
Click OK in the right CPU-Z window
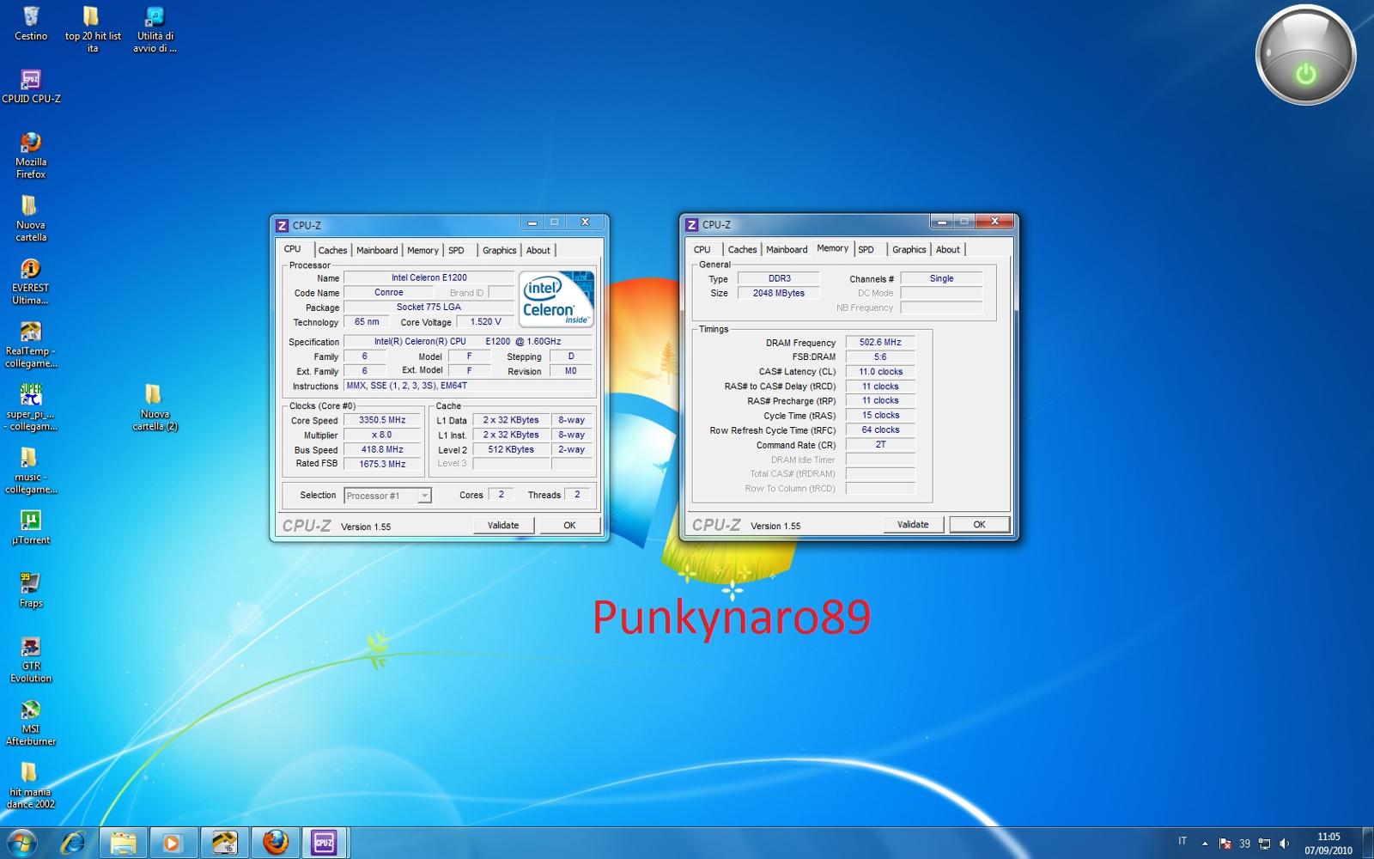[979, 525]
